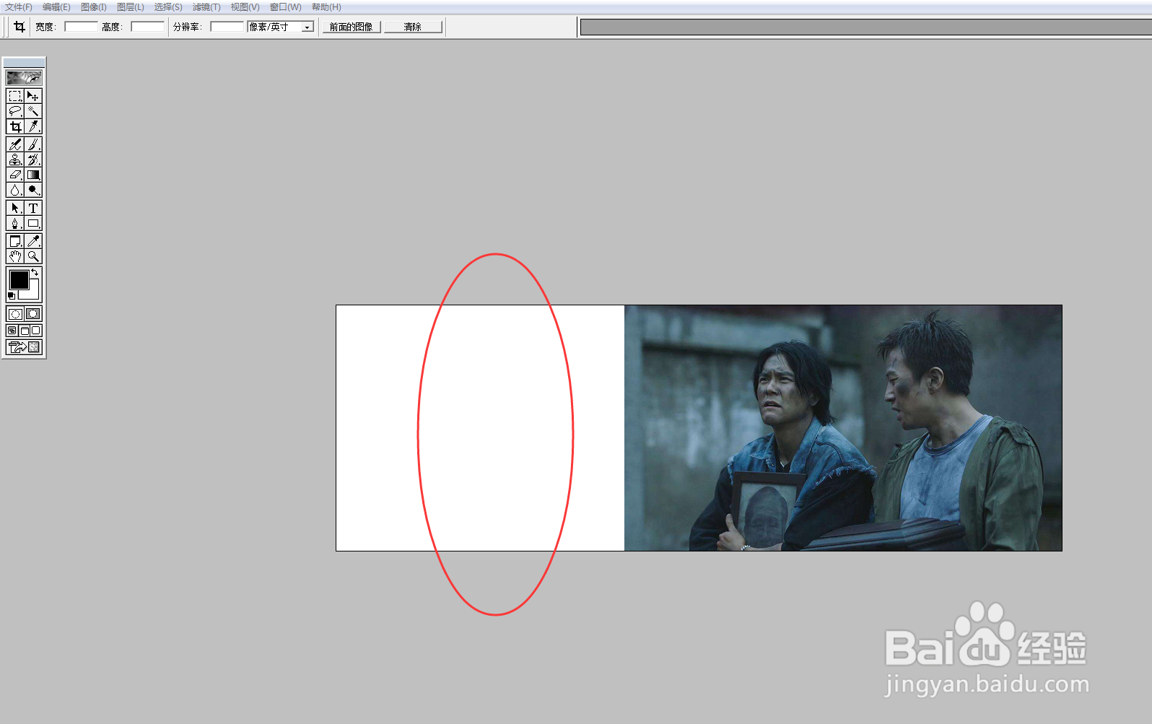Image resolution: width=1152 pixels, height=724 pixels.
Task: Select the History Brush tool
Action: click(x=33, y=160)
